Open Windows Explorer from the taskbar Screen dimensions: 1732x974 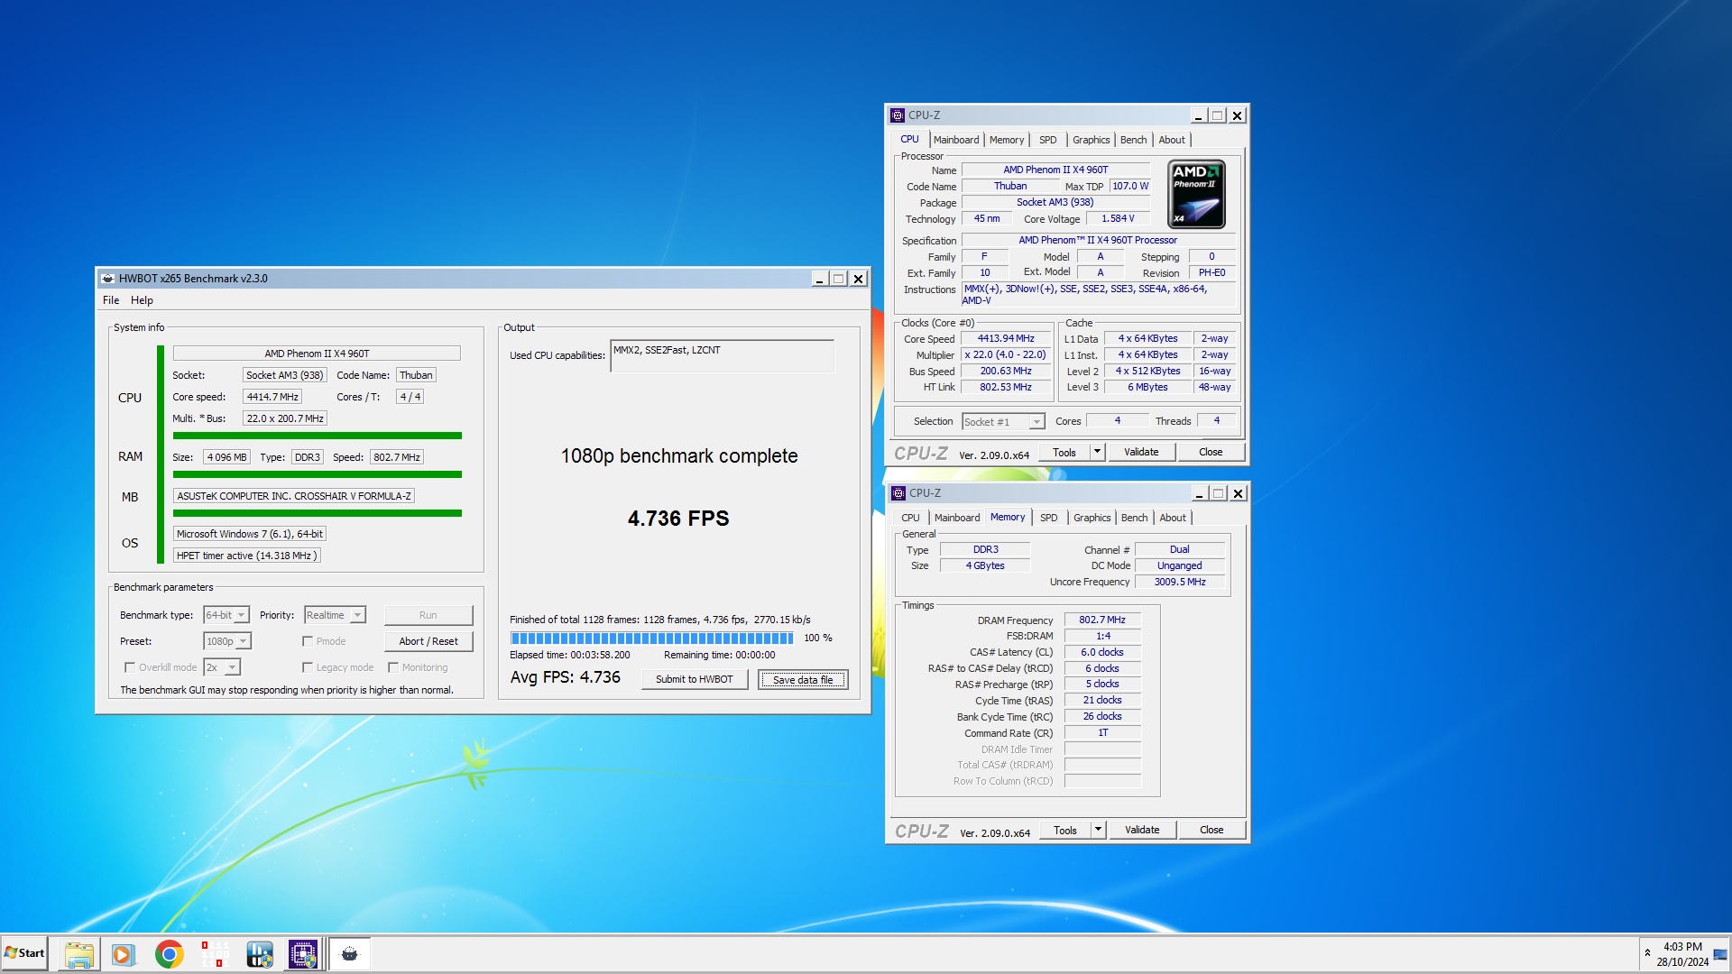79,954
